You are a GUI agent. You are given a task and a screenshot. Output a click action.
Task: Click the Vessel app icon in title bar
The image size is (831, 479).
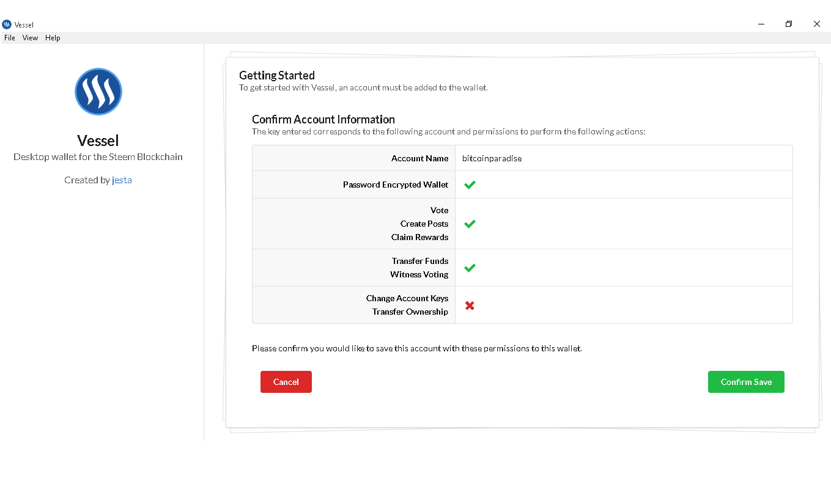7,24
